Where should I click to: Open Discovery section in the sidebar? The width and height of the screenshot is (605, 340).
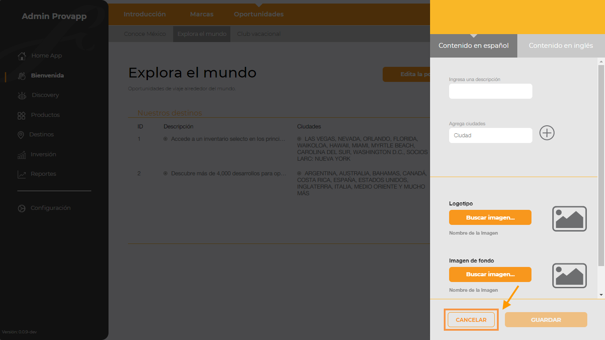tap(45, 95)
